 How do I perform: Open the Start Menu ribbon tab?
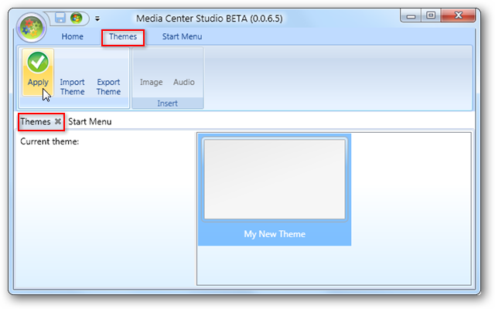click(x=183, y=36)
